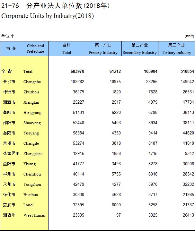The image size is (195, 241).
Task: Click Changsha's total 183282
Action: pos(77,82)
